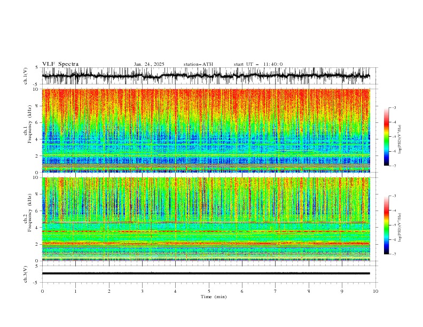Click the ch.1 PSD color scale bar

pos(387,137)
